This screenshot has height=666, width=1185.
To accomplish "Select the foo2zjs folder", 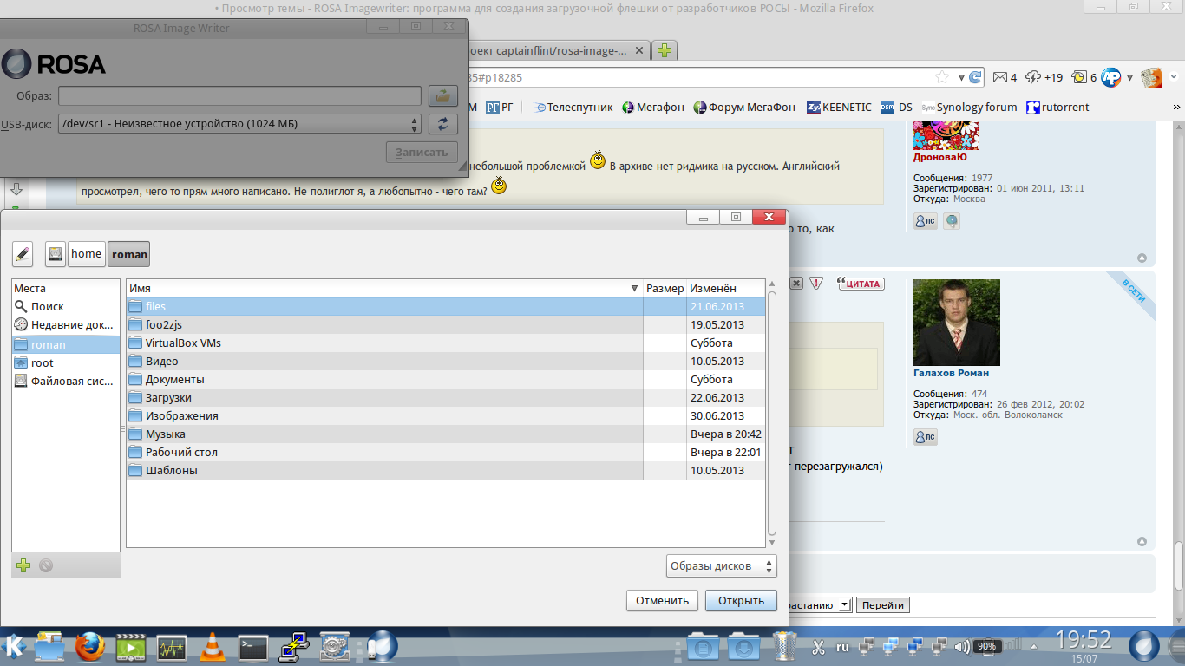I will [x=446, y=325].
